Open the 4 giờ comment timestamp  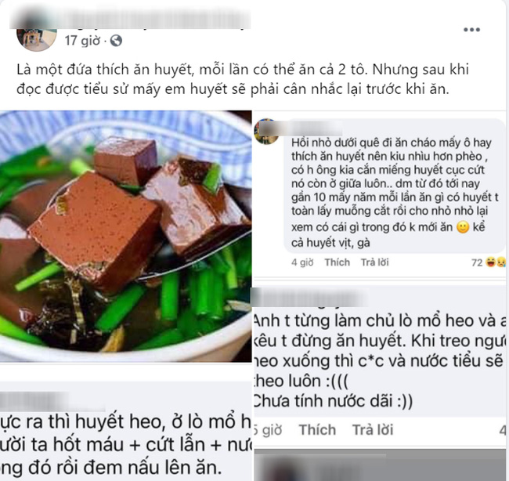(x=302, y=262)
